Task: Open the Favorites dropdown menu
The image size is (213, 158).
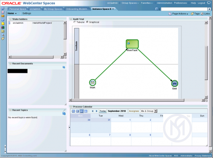Action: tap(147, 3)
